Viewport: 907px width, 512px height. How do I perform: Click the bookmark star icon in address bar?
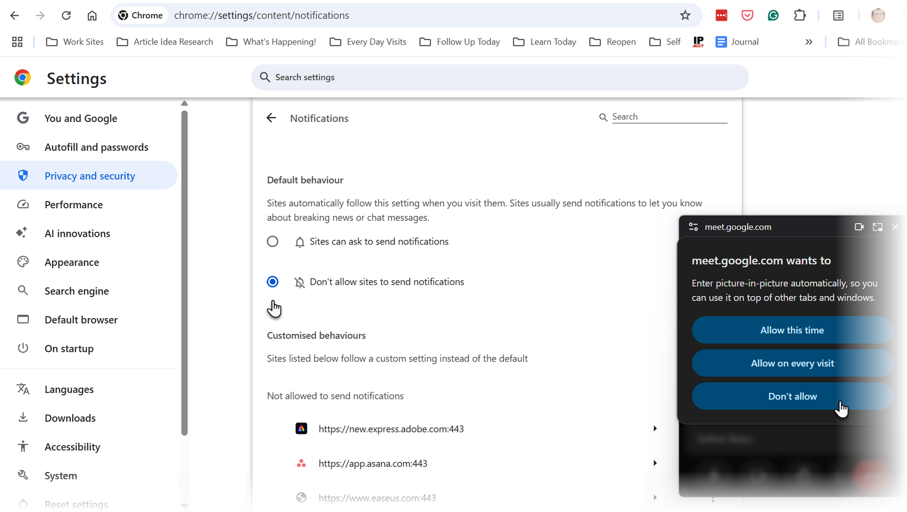(685, 15)
